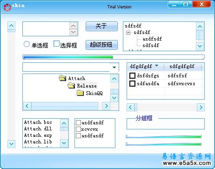Viewport: 215px width, 169px height.
Task: Click tree view scroll down arrow
Action: (x=200, y=46)
